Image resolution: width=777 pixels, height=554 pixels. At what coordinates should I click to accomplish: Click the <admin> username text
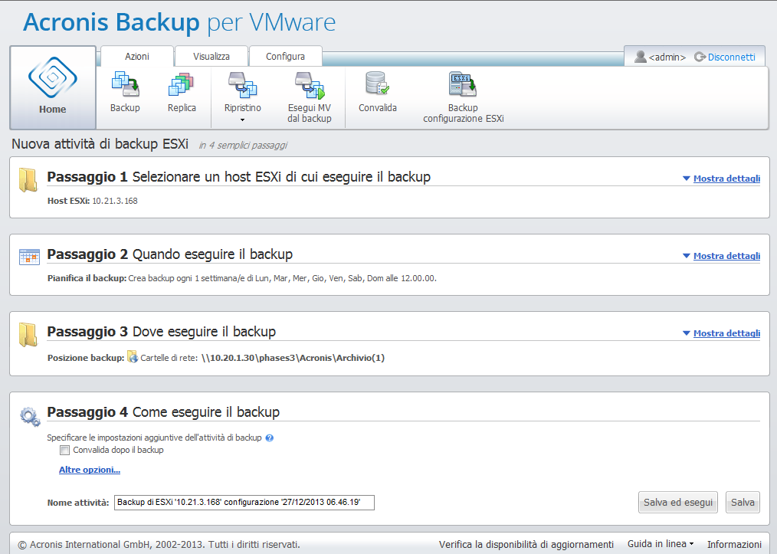coord(667,57)
